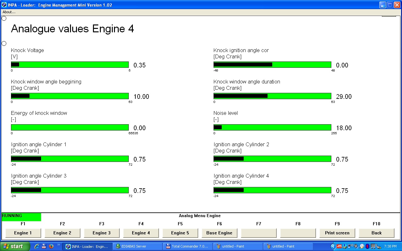
Task: Expand Quick Launch overflow chevron
Action: click(x=58, y=245)
